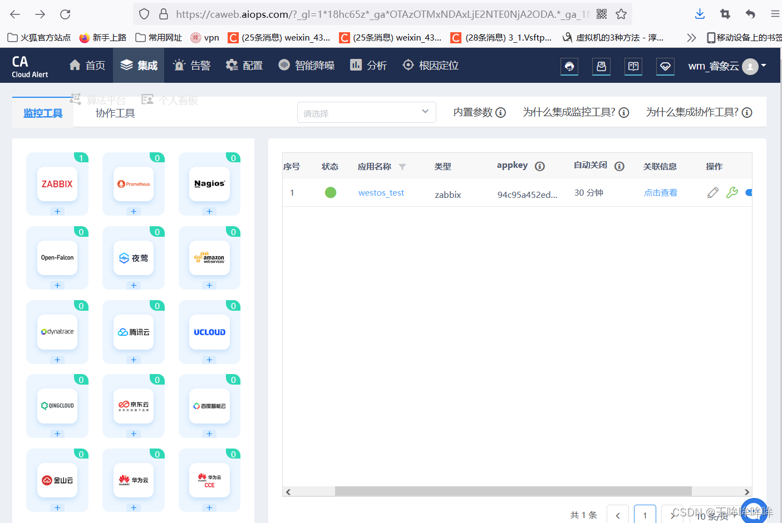Open the UCLOUD integration card
Image resolution: width=782 pixels, height=523 pixels.
[209, 332]
